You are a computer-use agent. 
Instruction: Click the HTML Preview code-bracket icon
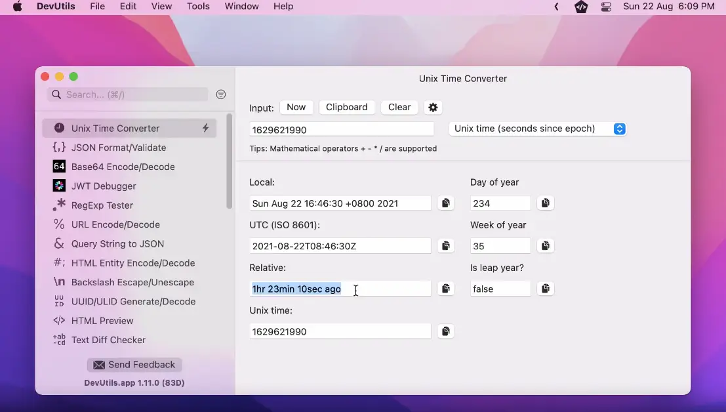coord(59,320)
